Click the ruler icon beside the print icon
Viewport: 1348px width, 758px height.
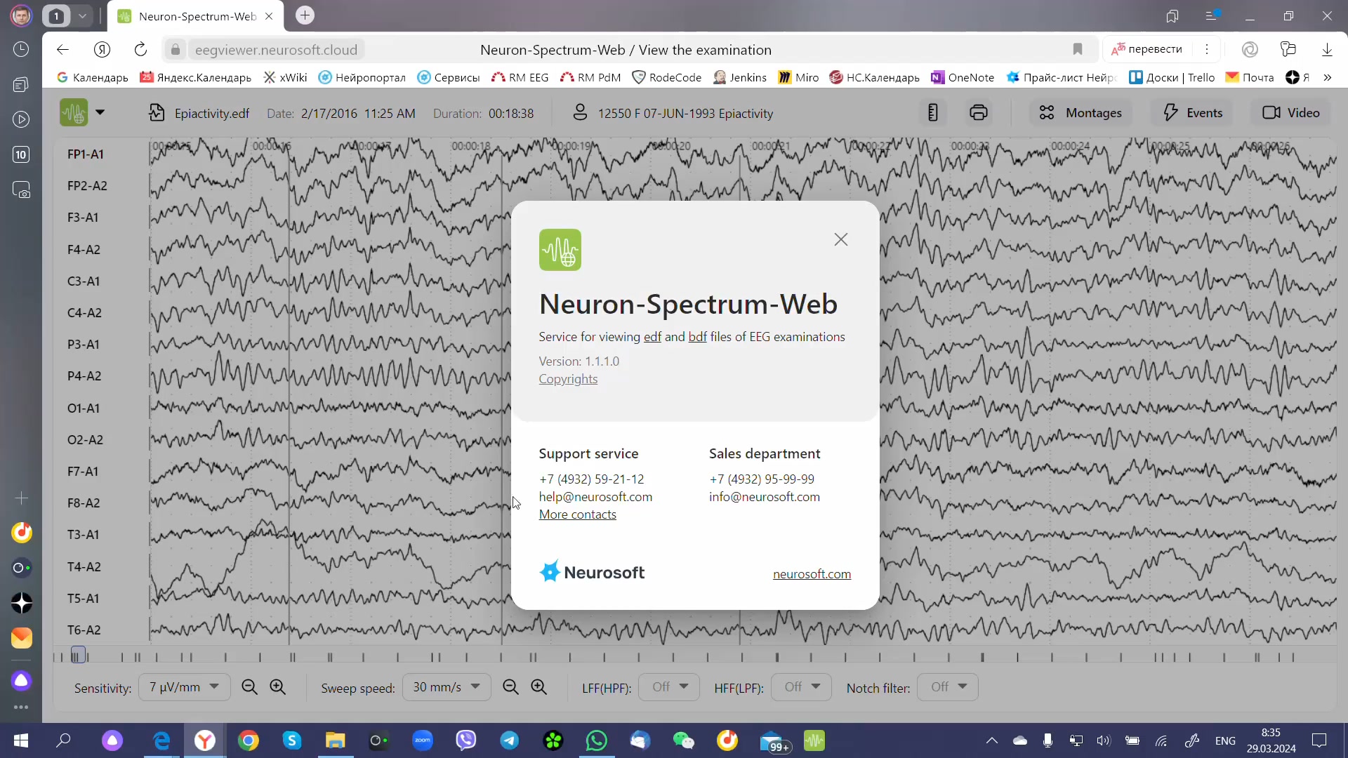[x=932, y=113]
